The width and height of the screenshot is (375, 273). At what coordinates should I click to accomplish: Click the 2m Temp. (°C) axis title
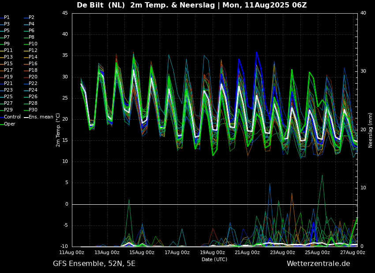coord(58,130)
